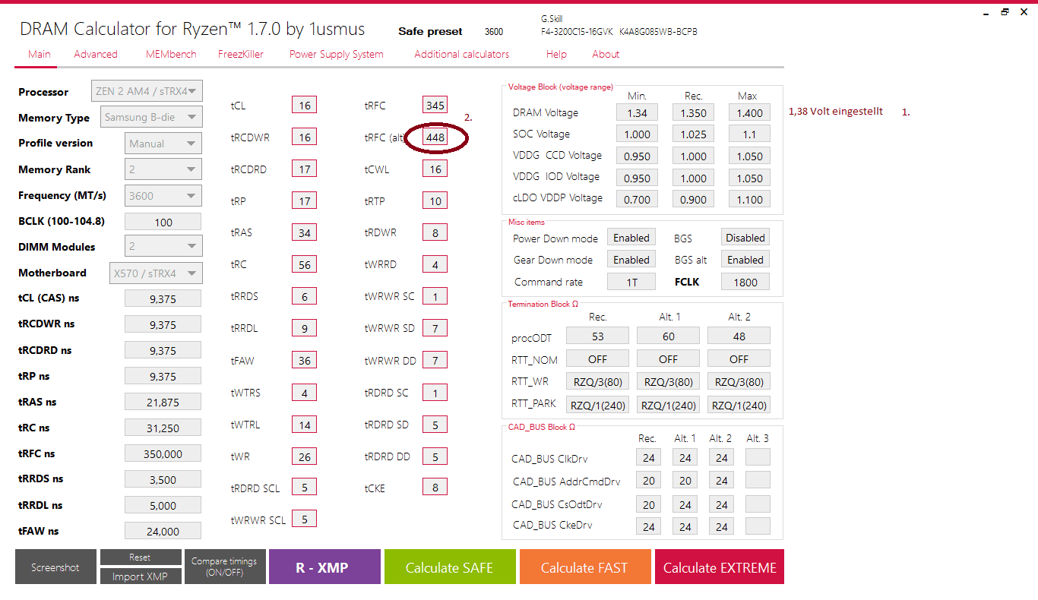Viewport: 1038px width, 600px height.
Task: Click the tCL (CAS) ns value field
Action: [163, 298]
